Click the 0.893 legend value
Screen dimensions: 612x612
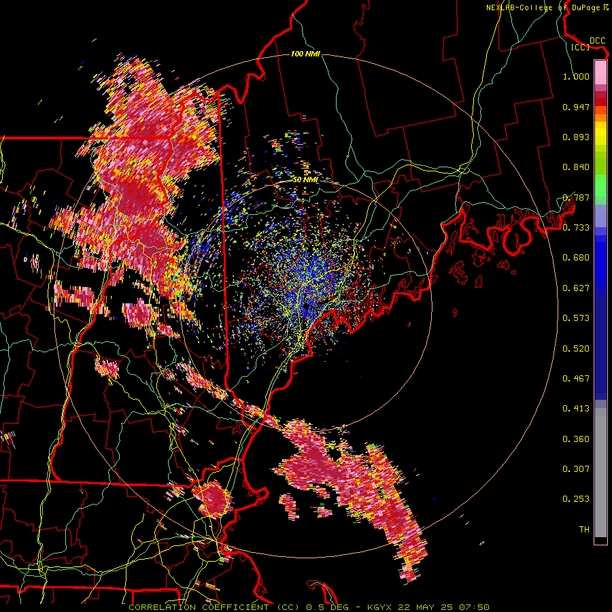coord(576,137)
